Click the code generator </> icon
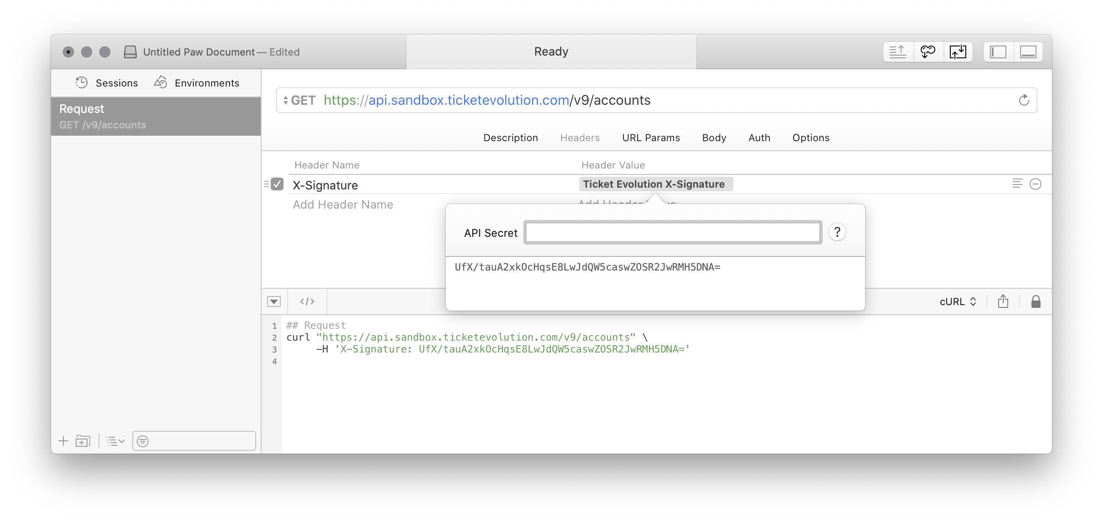1103x521 pixels. [307, 301]
